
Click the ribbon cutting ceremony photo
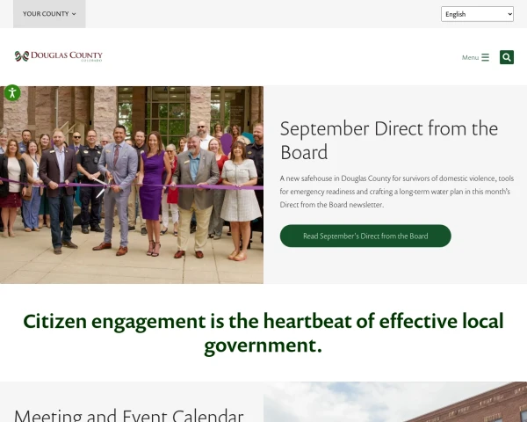132,185
